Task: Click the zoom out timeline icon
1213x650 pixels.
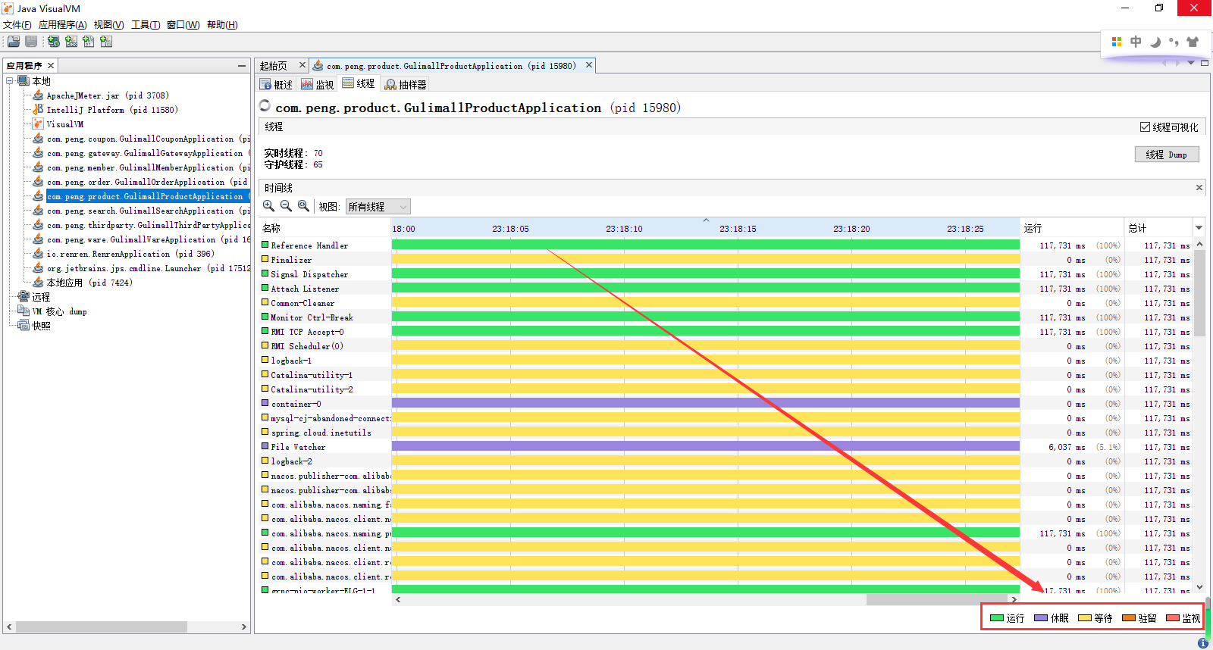Action: tap(286, 206)
